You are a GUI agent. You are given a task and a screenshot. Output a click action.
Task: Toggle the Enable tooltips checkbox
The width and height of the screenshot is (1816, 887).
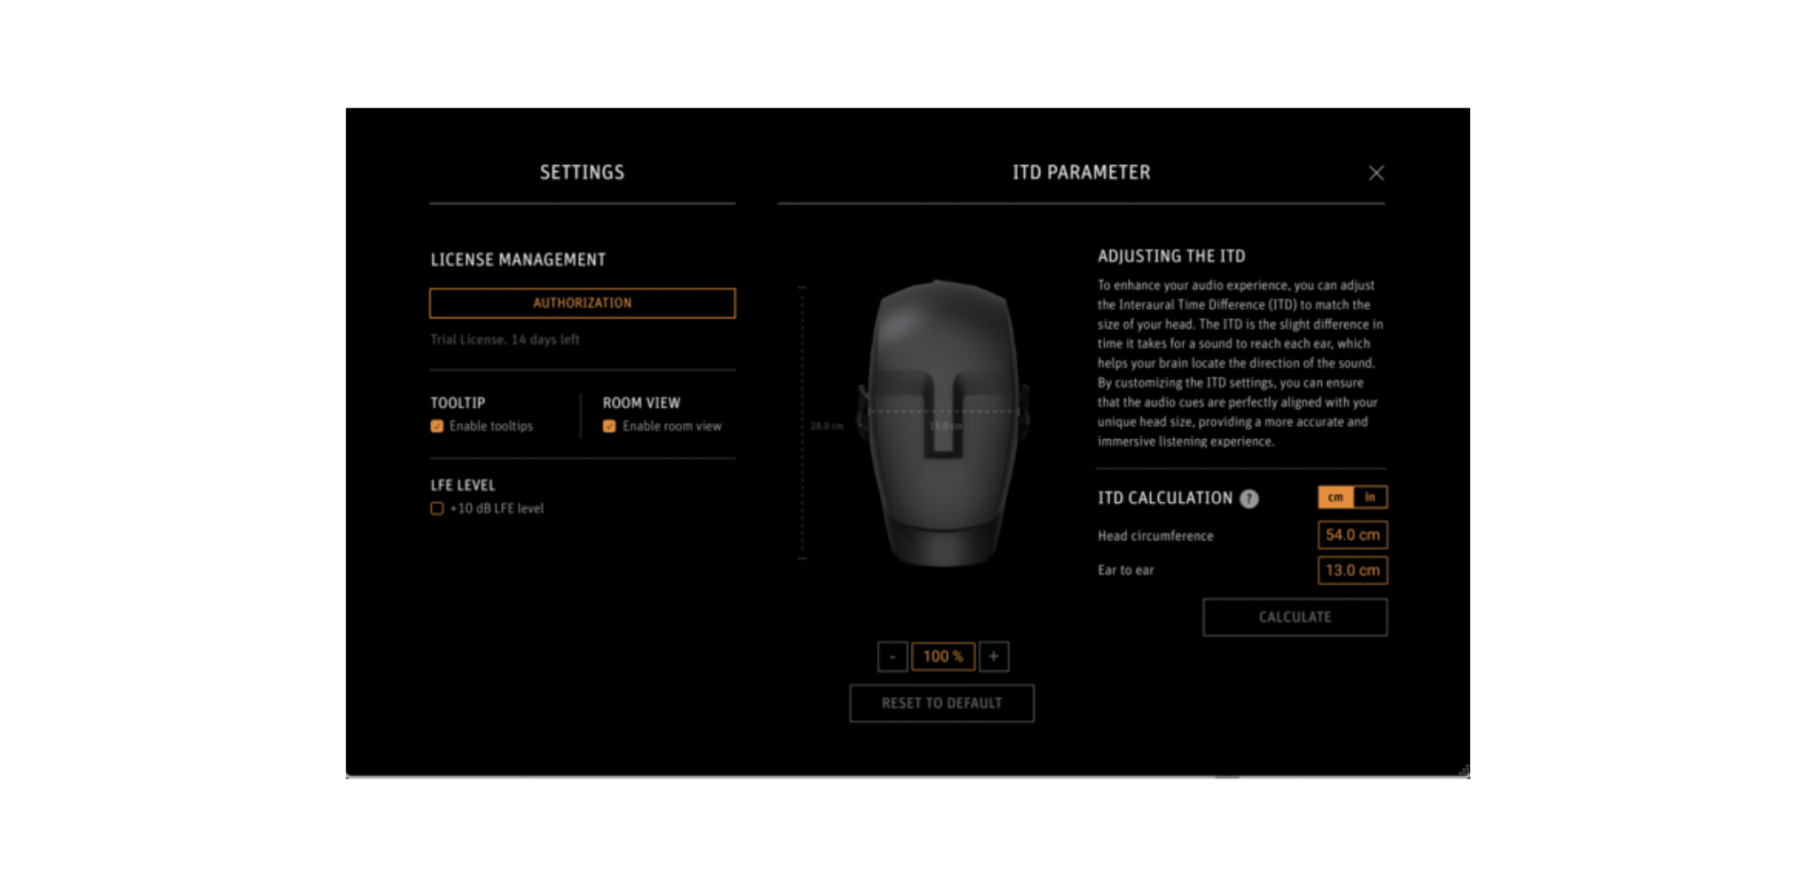[437, 426]
